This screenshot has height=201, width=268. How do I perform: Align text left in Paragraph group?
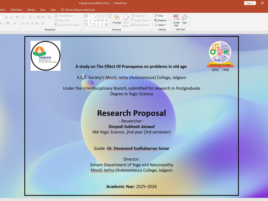(23, 23)
